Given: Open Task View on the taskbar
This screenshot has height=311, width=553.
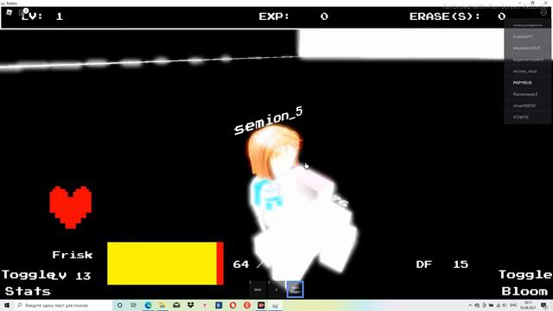Looking at the screenshot, I should click(134, 305).
